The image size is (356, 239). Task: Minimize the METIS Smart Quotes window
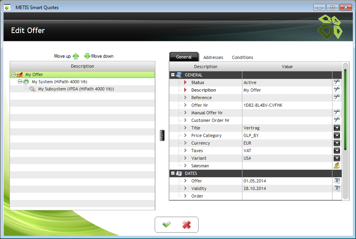319,8
